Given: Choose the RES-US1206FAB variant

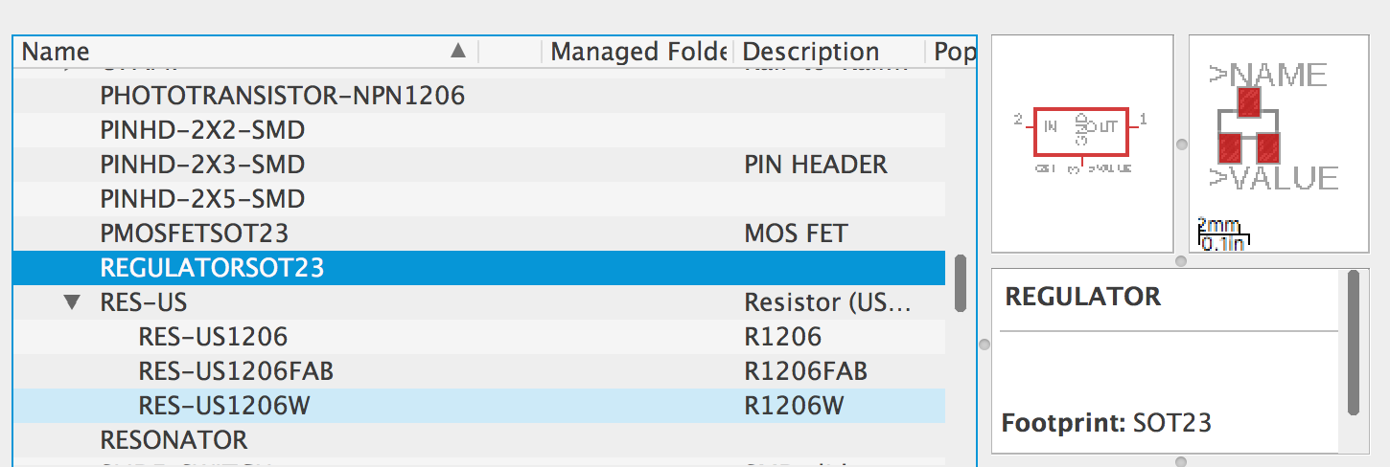Looking at the screenshot, I should click(x=479, y=371).
